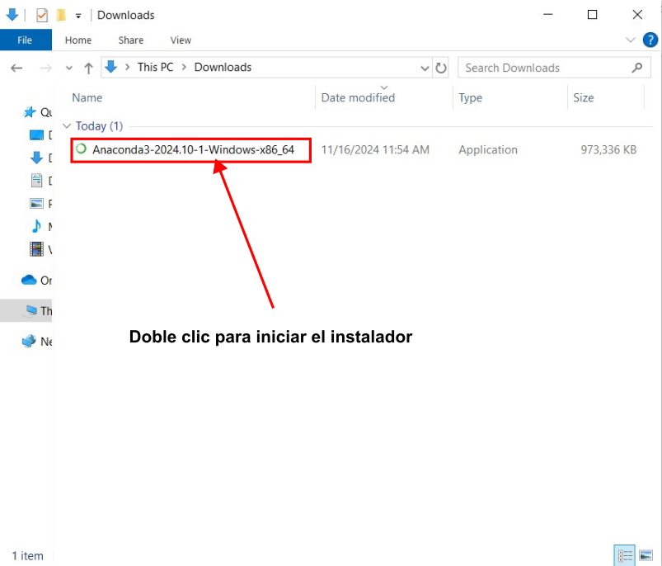Open Desktop in navigation pane
This screenshot has height=566, width=662.
coord(40,135)
